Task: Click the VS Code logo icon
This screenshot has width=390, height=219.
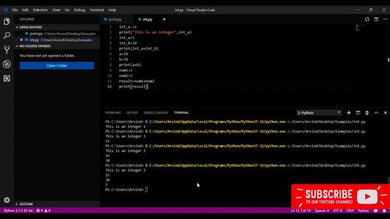Action: click(5, 10)
